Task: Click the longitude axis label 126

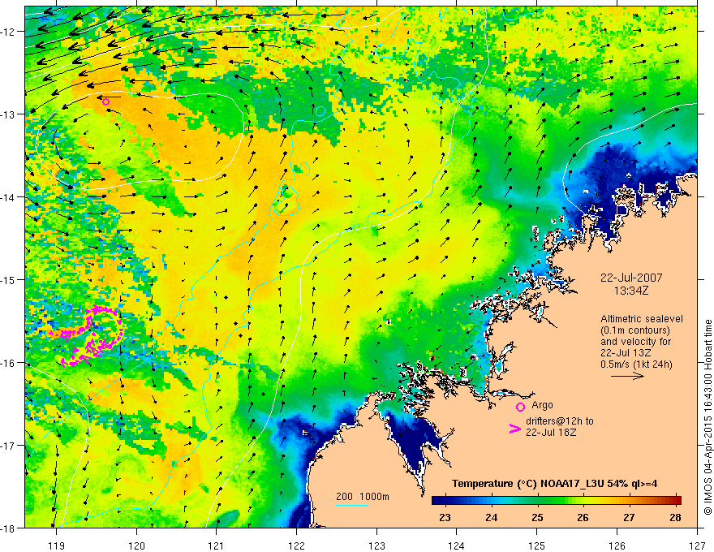Action: click(x=617, y=546)
